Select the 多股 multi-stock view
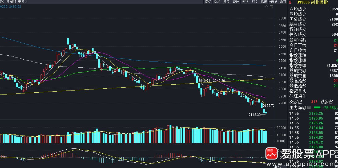This screenshot has width=338, height=168. [226, 2]
